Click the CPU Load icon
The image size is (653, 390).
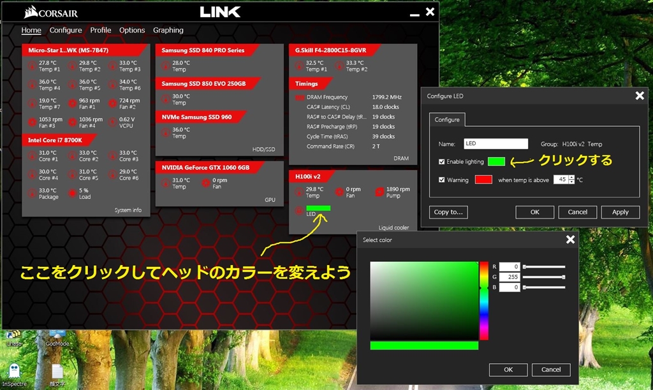click(x=73, y=193)
